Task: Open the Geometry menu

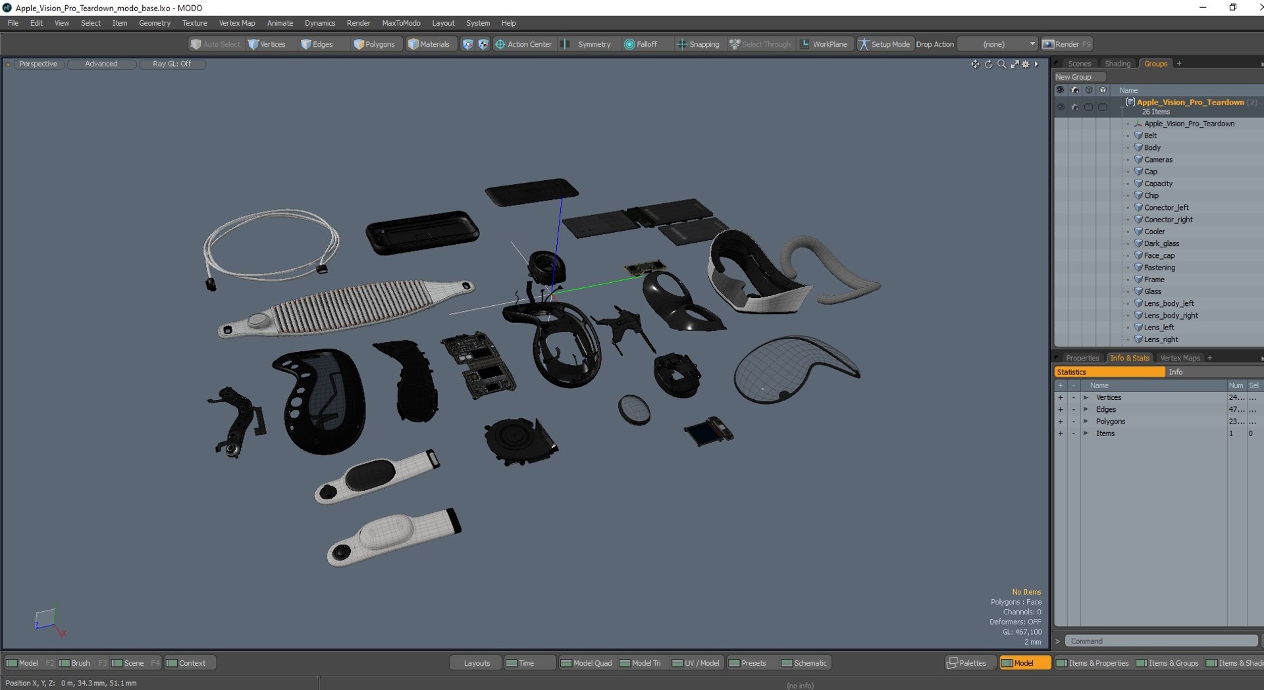Action: coord(155,23)
